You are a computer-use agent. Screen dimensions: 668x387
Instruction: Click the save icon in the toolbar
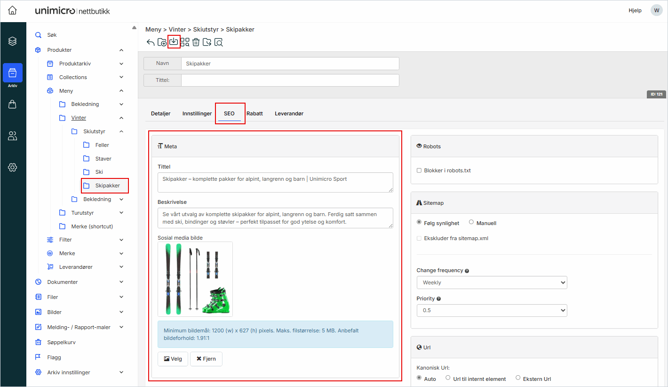(174, 42)
